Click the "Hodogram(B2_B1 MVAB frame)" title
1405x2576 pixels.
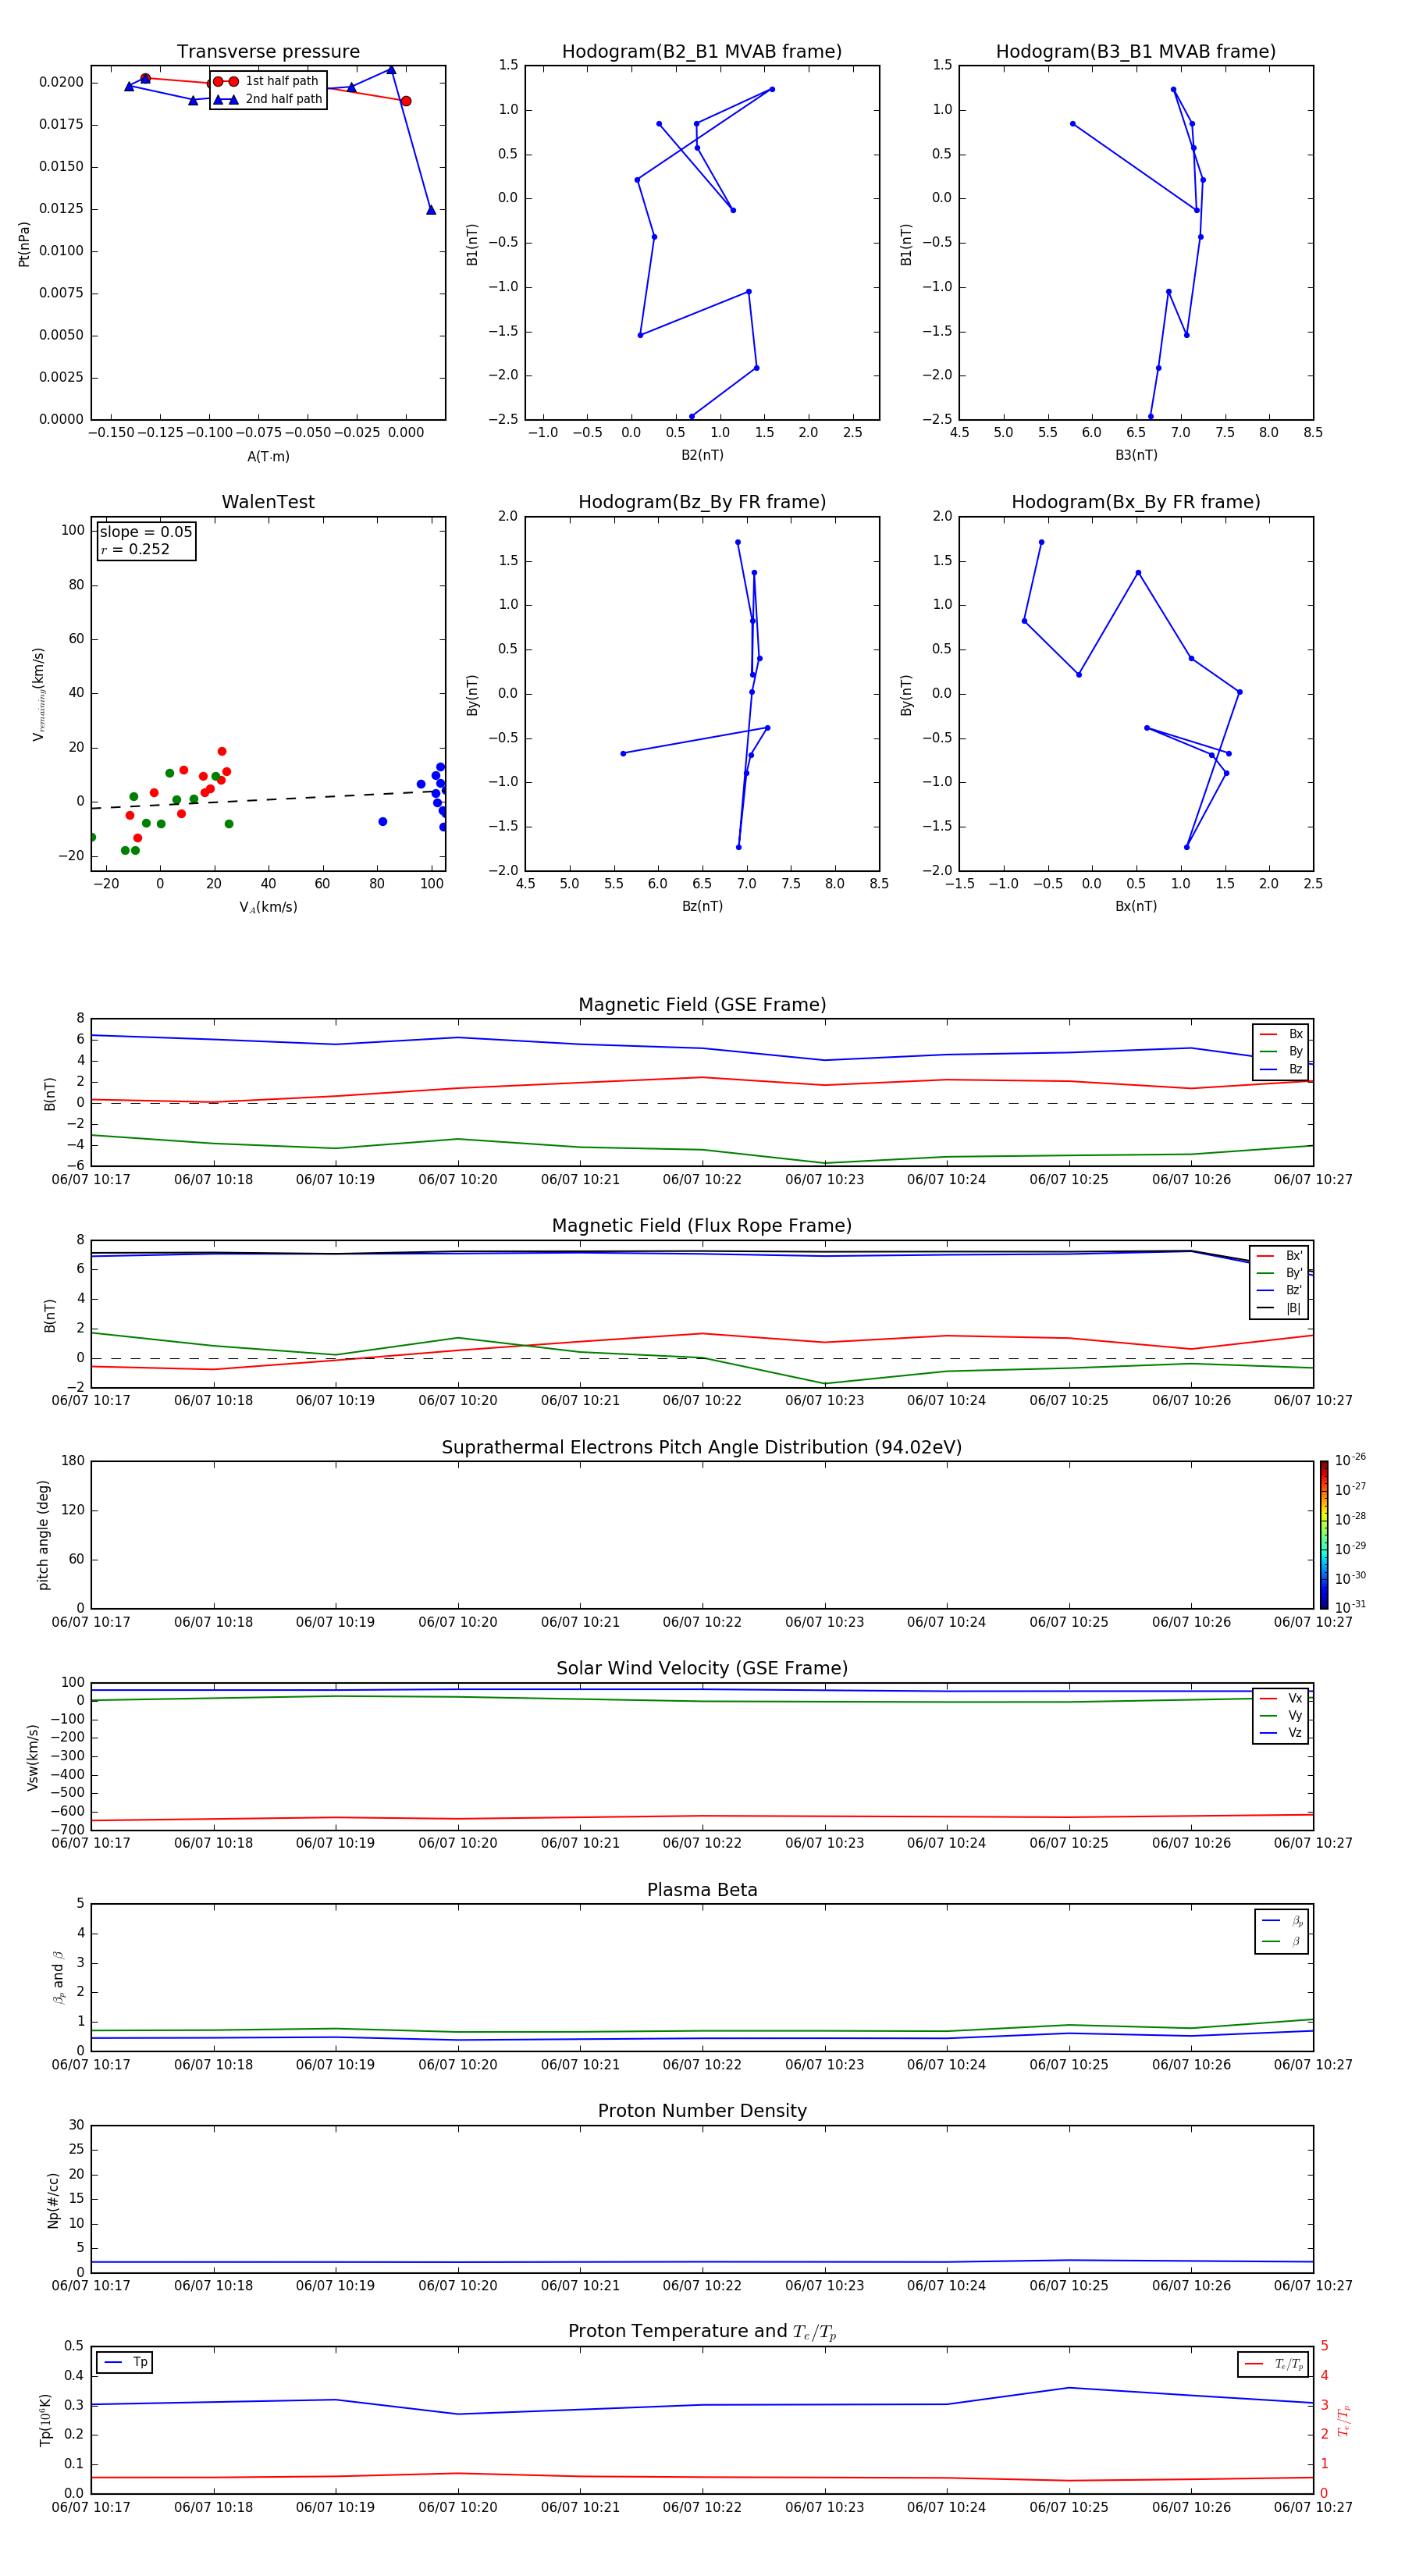(702, 52)
